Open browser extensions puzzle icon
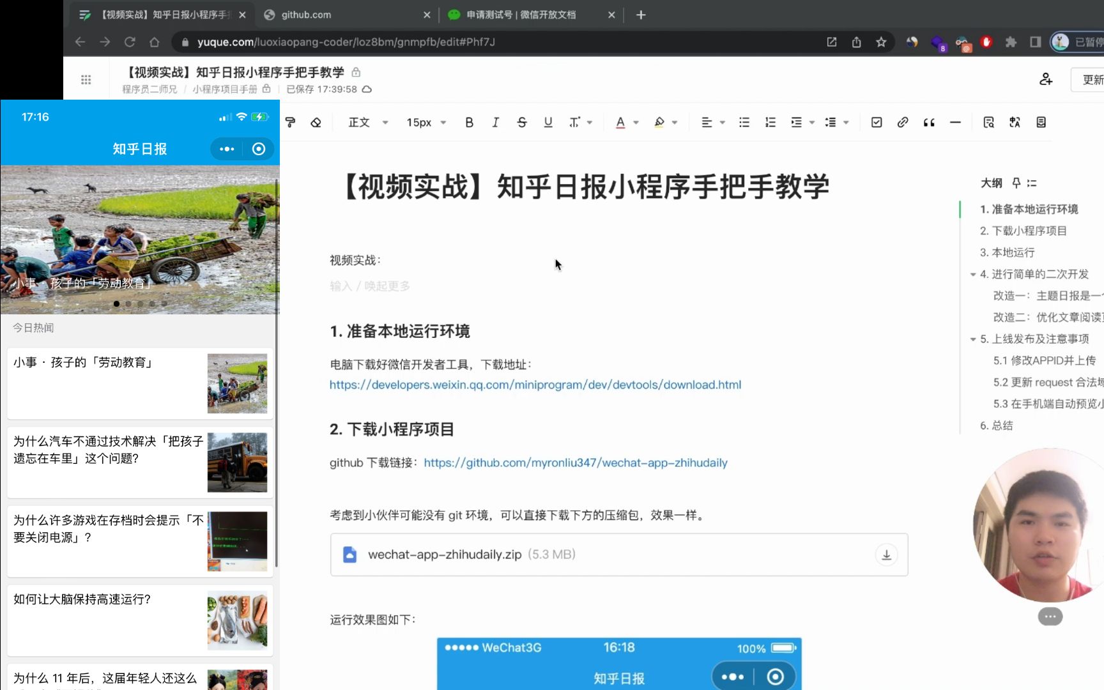The width and height of the screenshot is (1104, 690). coord(1011,42)
